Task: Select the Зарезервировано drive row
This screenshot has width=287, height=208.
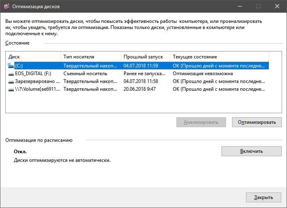Action: point(138,81)
